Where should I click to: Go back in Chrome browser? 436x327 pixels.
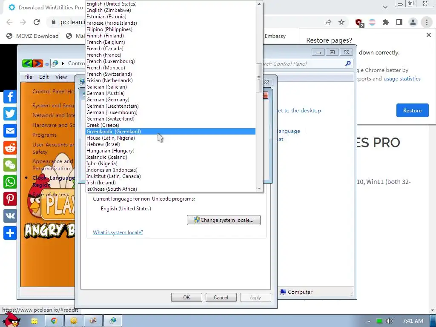pos(9,22)
